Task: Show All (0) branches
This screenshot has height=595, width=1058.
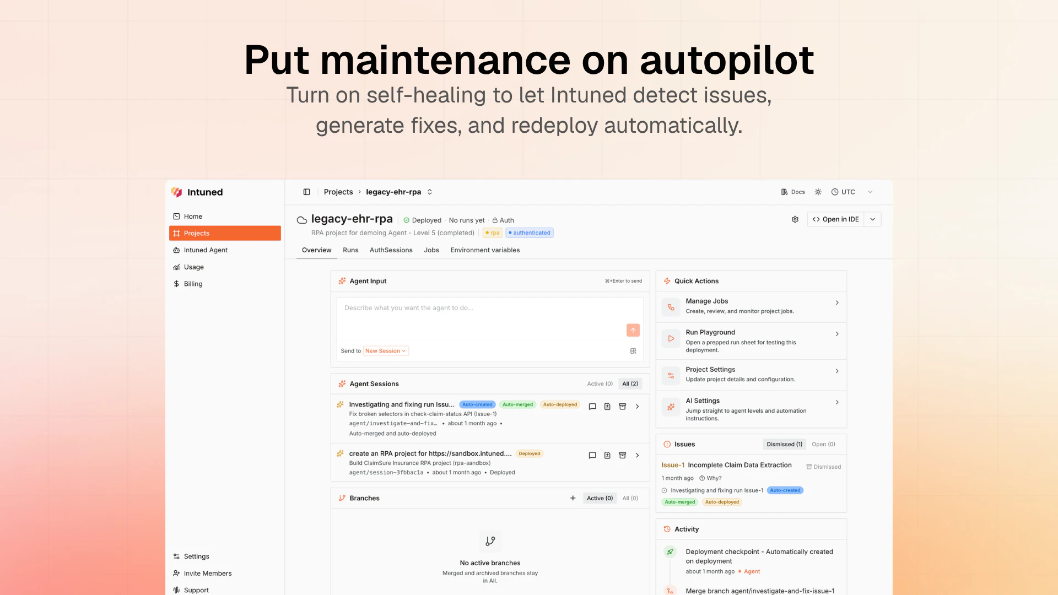Action: 630,498
